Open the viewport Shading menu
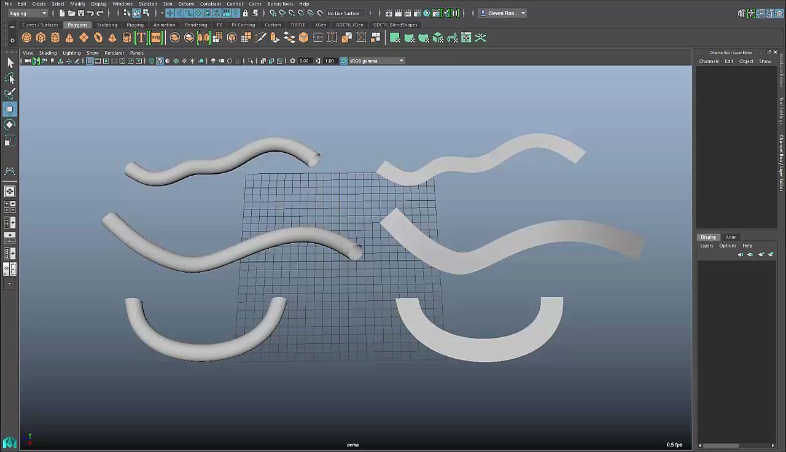This screenshot has width=786, height=452. 48,53
